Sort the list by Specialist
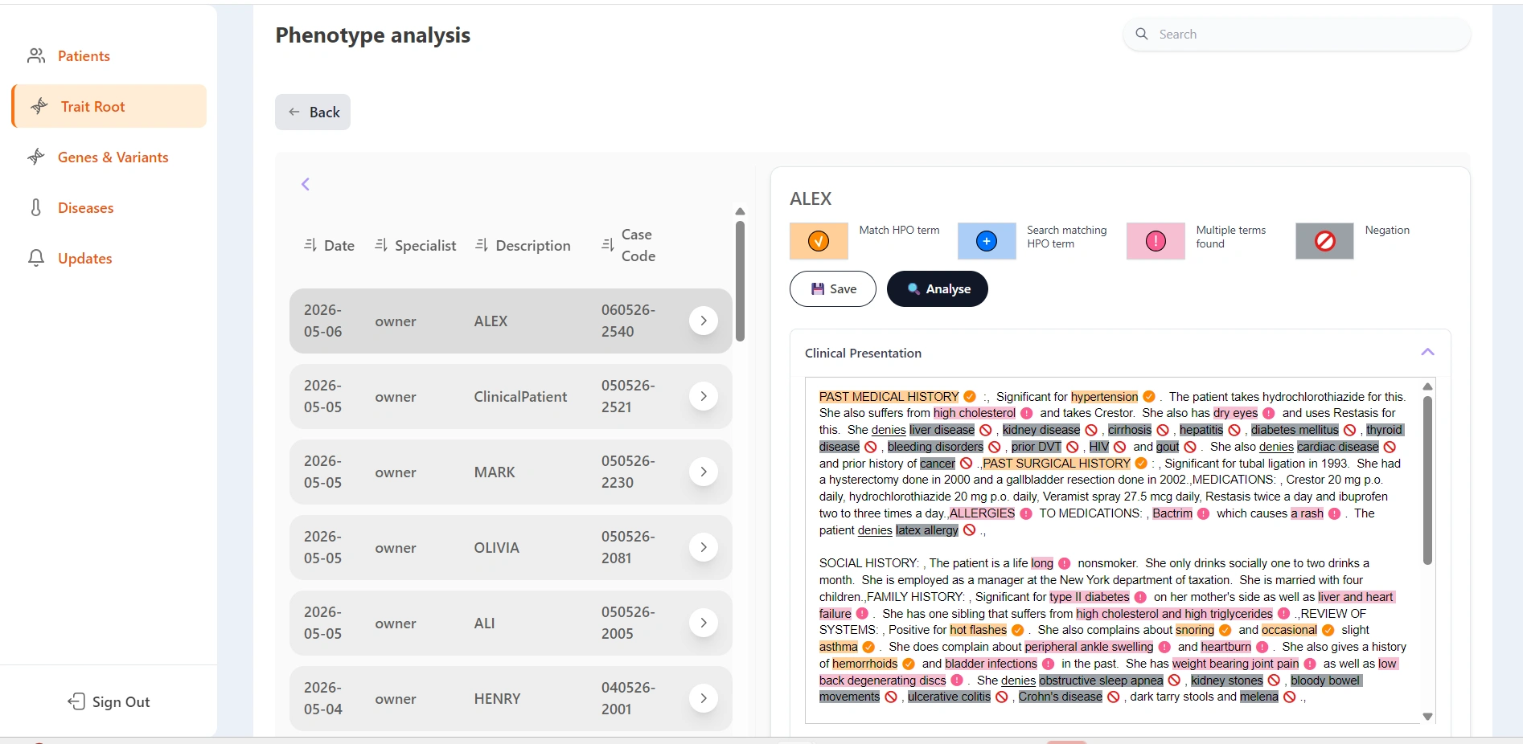 click(415, 245)
